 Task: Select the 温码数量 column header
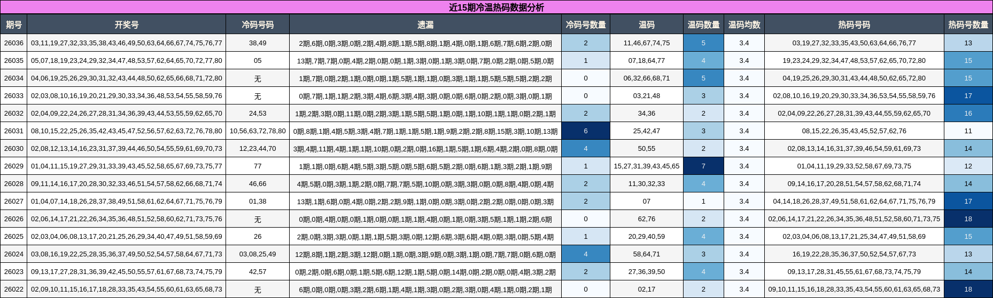click(x=703, y=25)
